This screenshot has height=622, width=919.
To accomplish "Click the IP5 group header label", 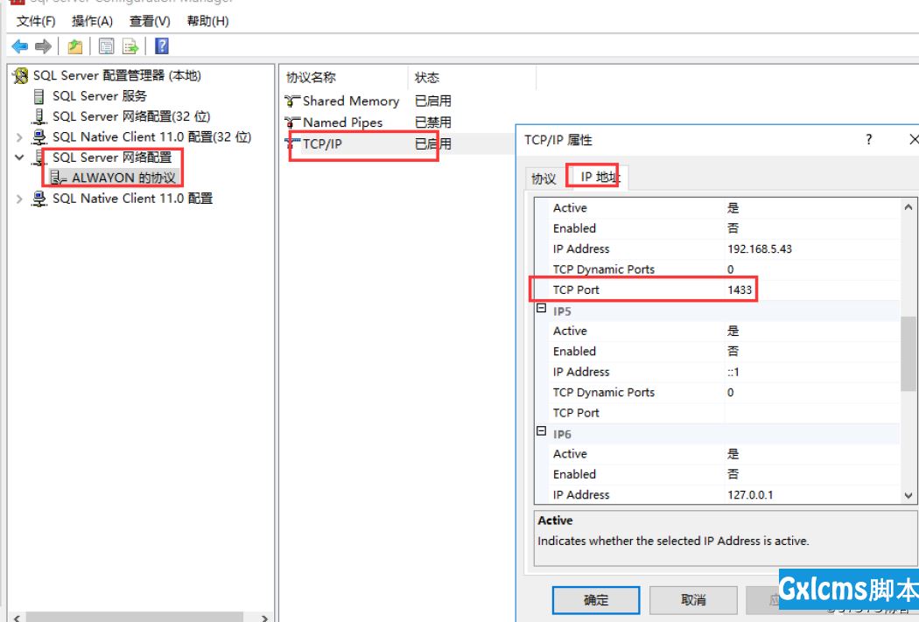I will tap(562, 311).
